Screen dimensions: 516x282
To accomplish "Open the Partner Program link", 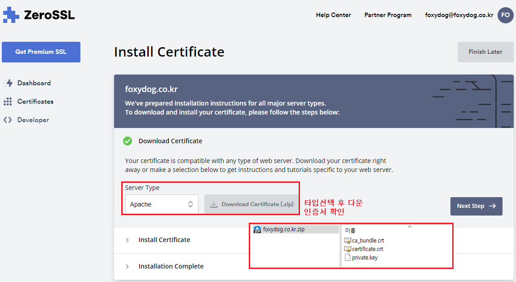I will tap(388, 15).
